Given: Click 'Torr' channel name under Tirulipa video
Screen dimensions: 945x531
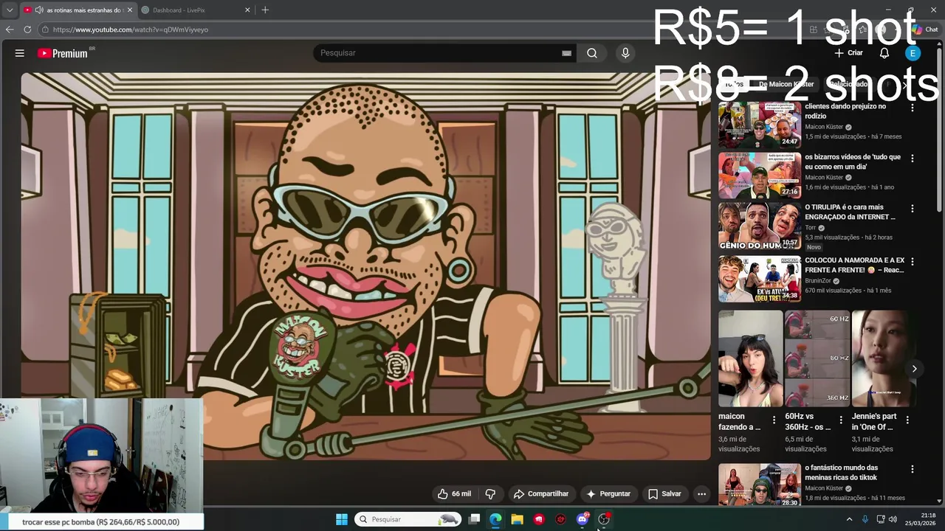Looking at the screenshot, I should pyautogui.click(x=810, y=228).
